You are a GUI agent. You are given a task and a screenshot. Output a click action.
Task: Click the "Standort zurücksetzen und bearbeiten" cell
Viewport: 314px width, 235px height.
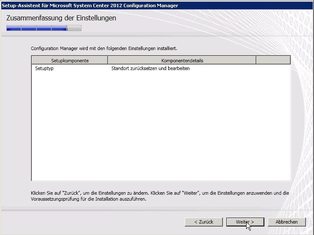pos(150,68)
